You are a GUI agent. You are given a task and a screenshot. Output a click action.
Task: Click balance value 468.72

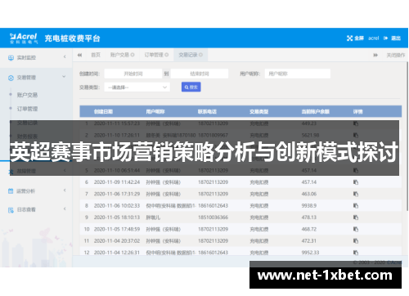tap(309, 229)
